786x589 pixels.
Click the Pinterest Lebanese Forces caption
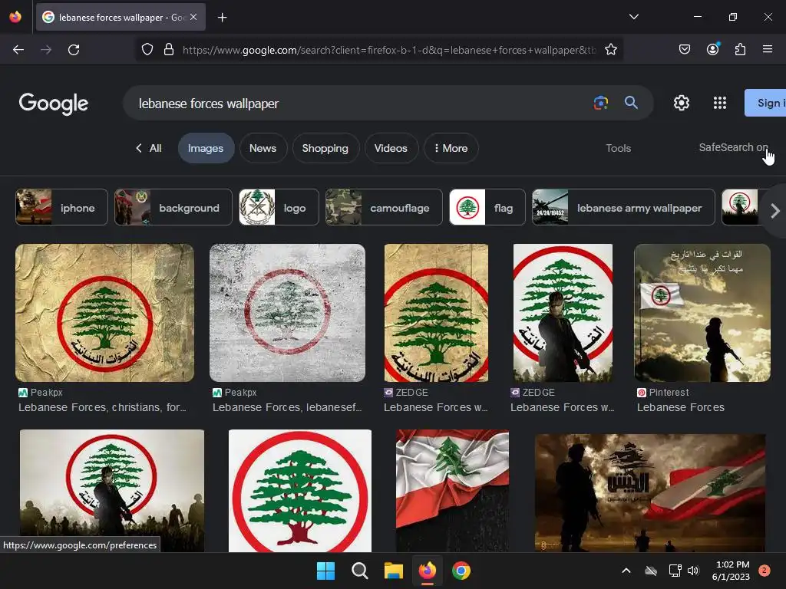coord(681,408)
